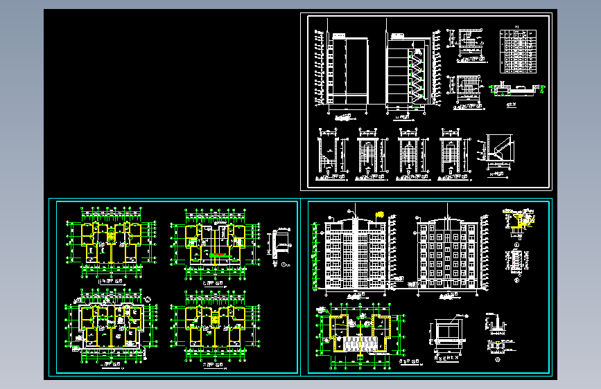The image size is (601, 389).
Task: Click the green-dimensioned wall detail below the schedule
Action: (517, 90)
